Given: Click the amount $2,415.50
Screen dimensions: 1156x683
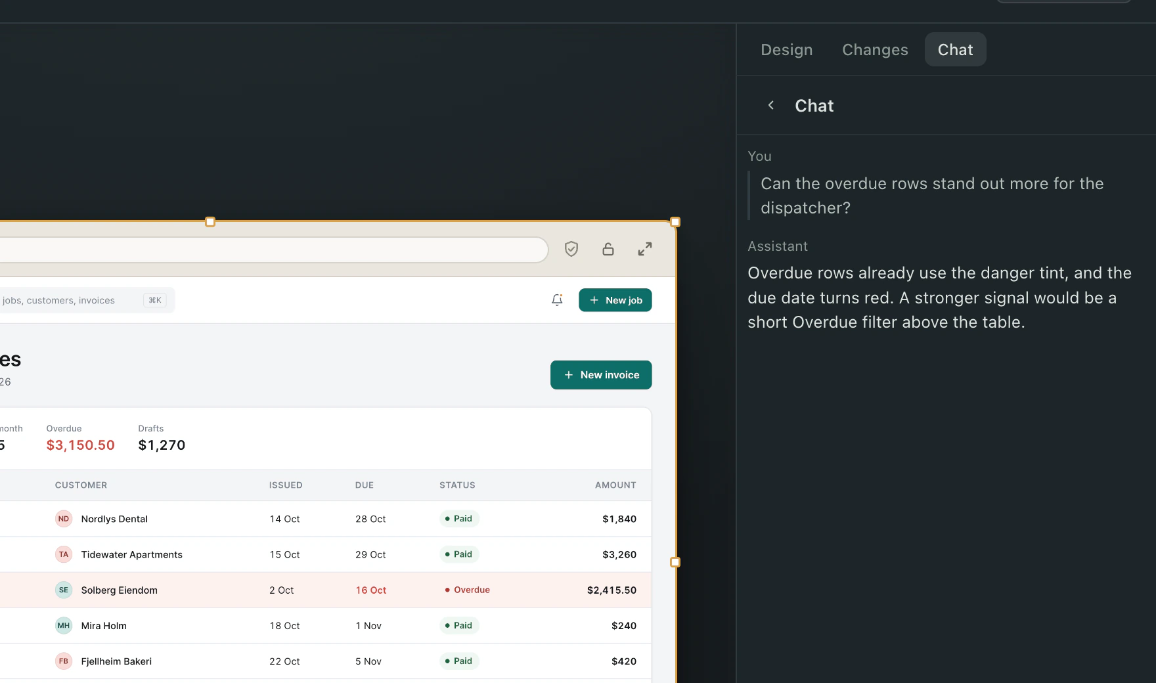Looking at the screenshot, I should click(611, 590).
